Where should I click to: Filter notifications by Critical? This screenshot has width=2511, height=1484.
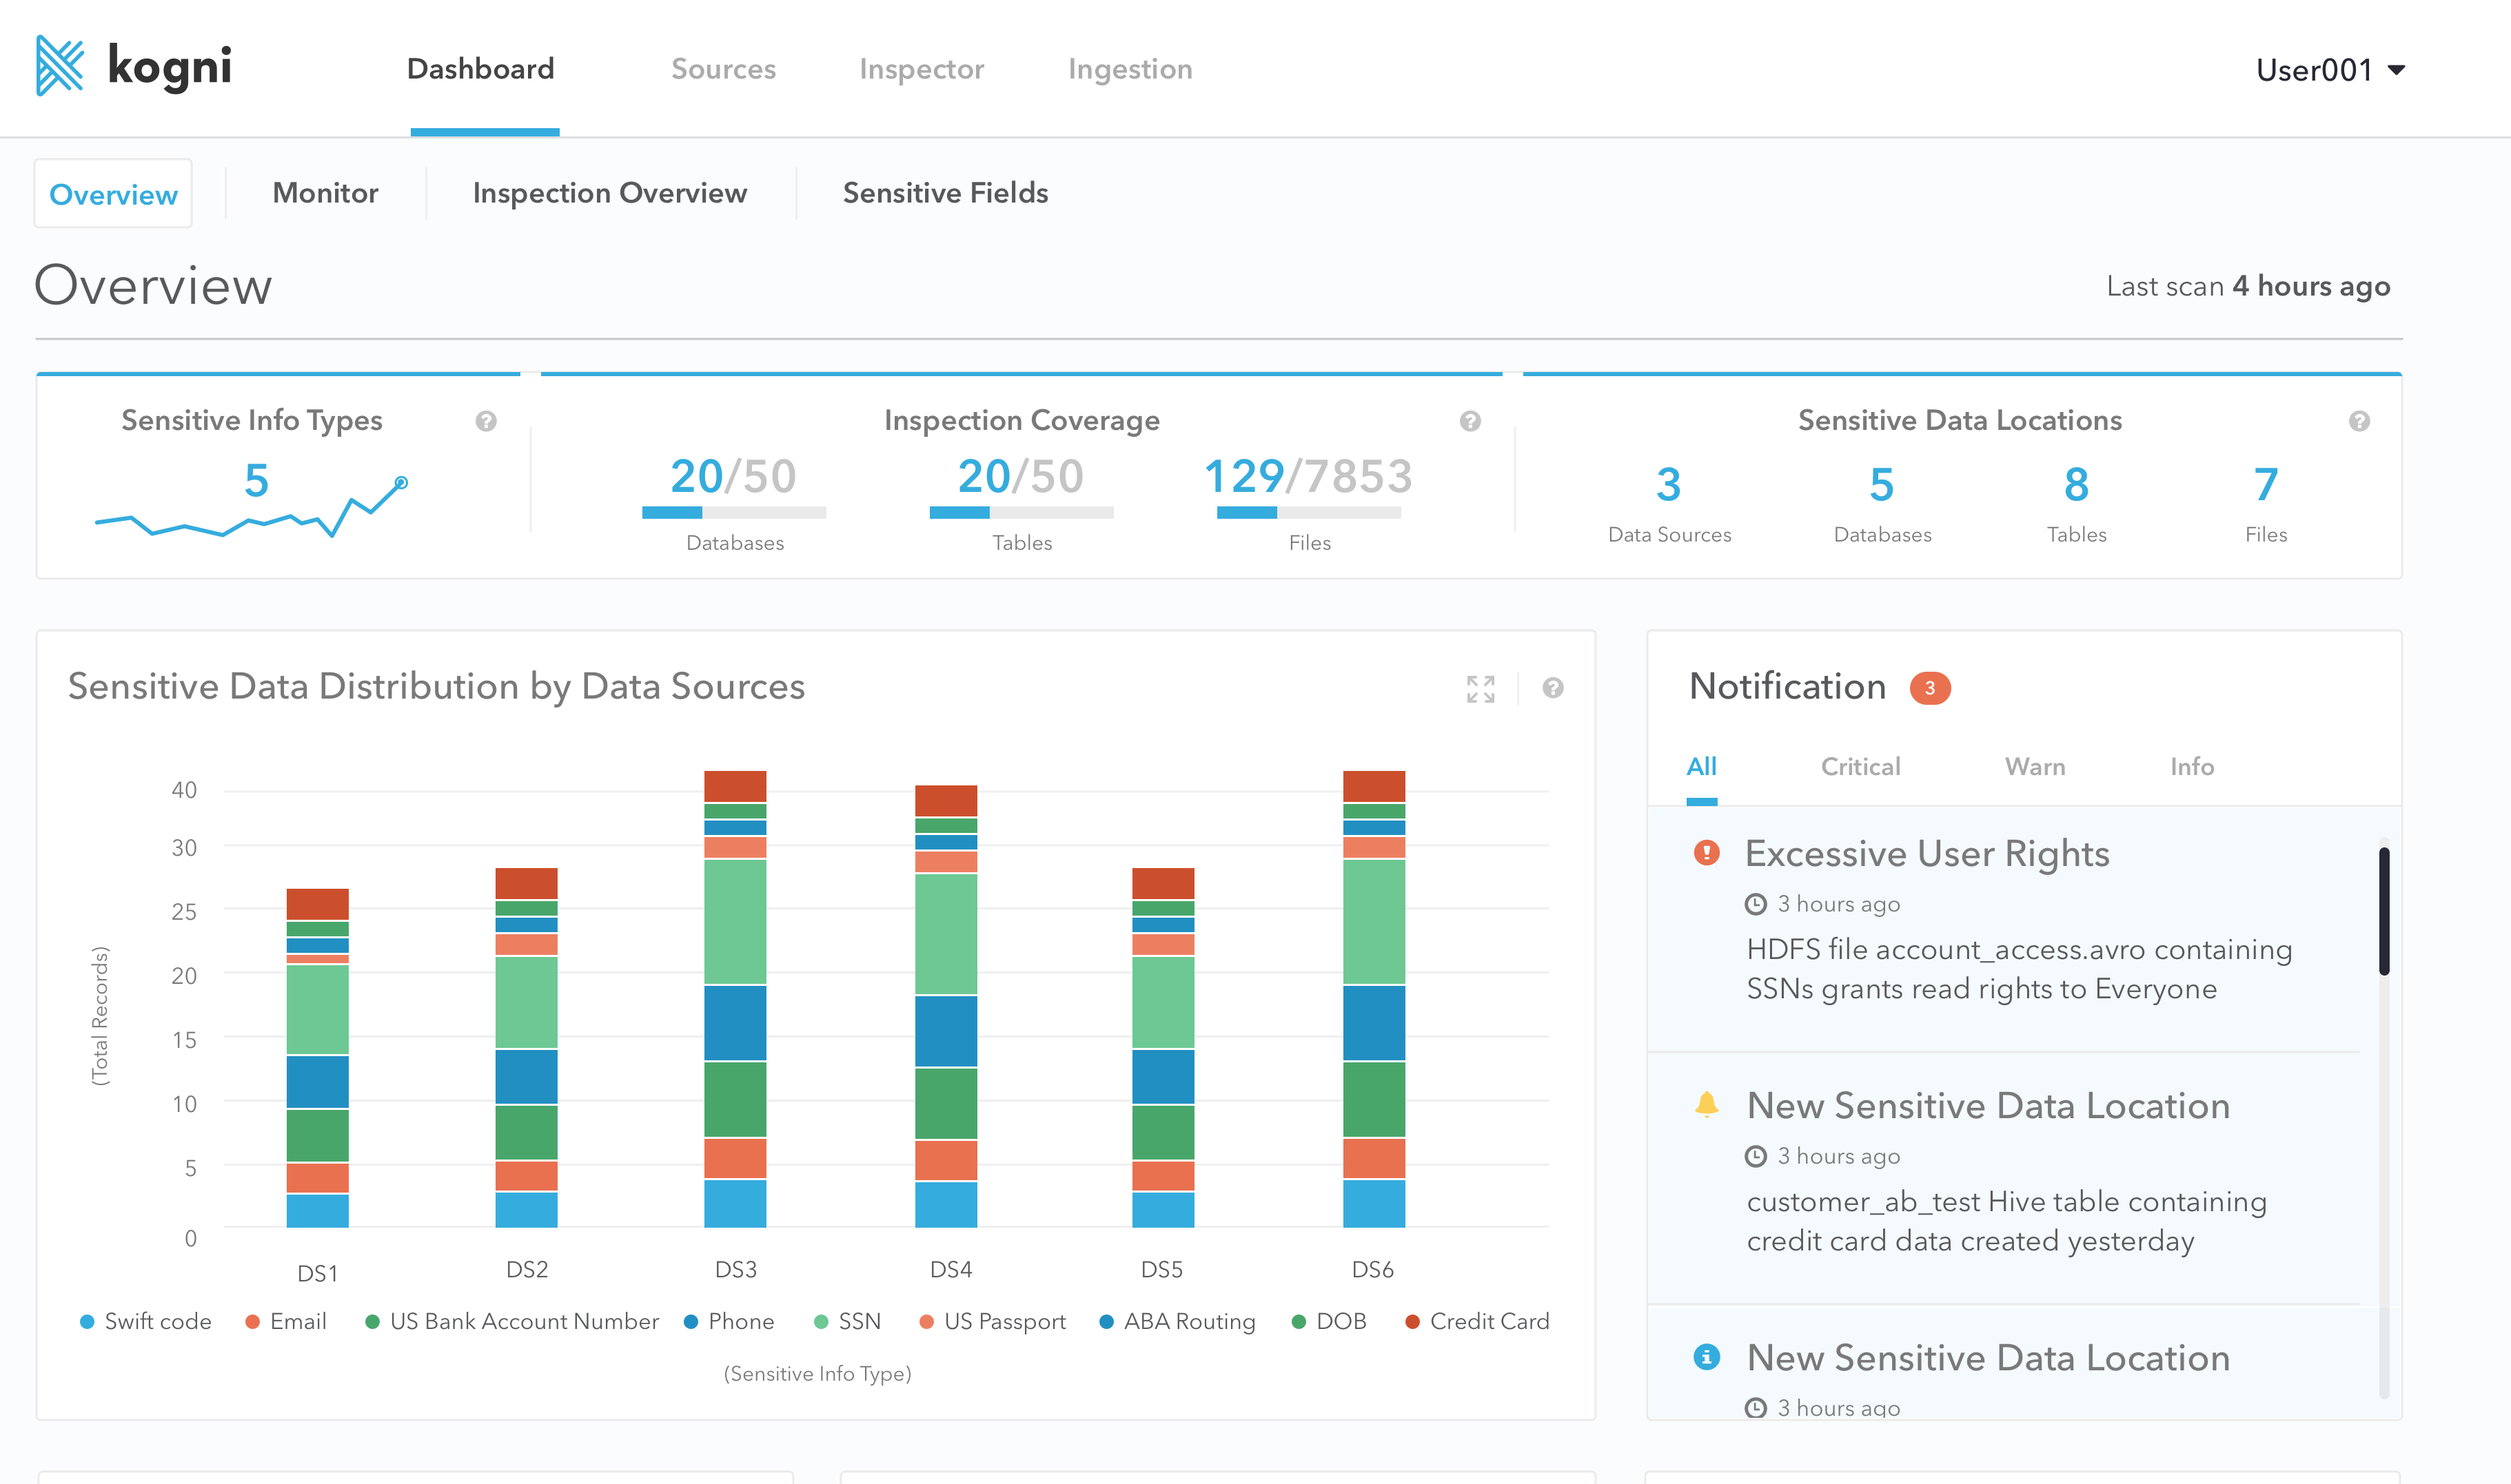click(x=1860, y=767)
